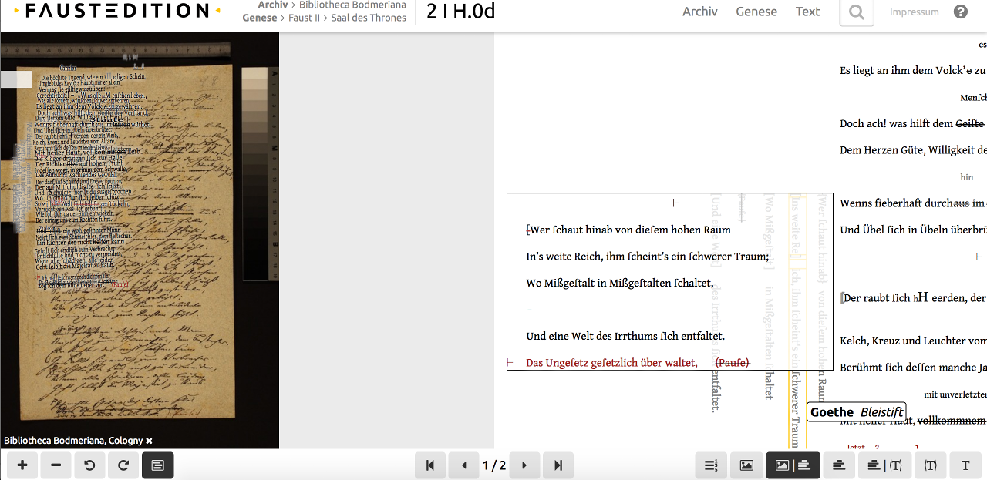This screenshot has width=987, height=480.
Task: Click the struck-through '(Pause)' text
Action: [x=733, y=363]
